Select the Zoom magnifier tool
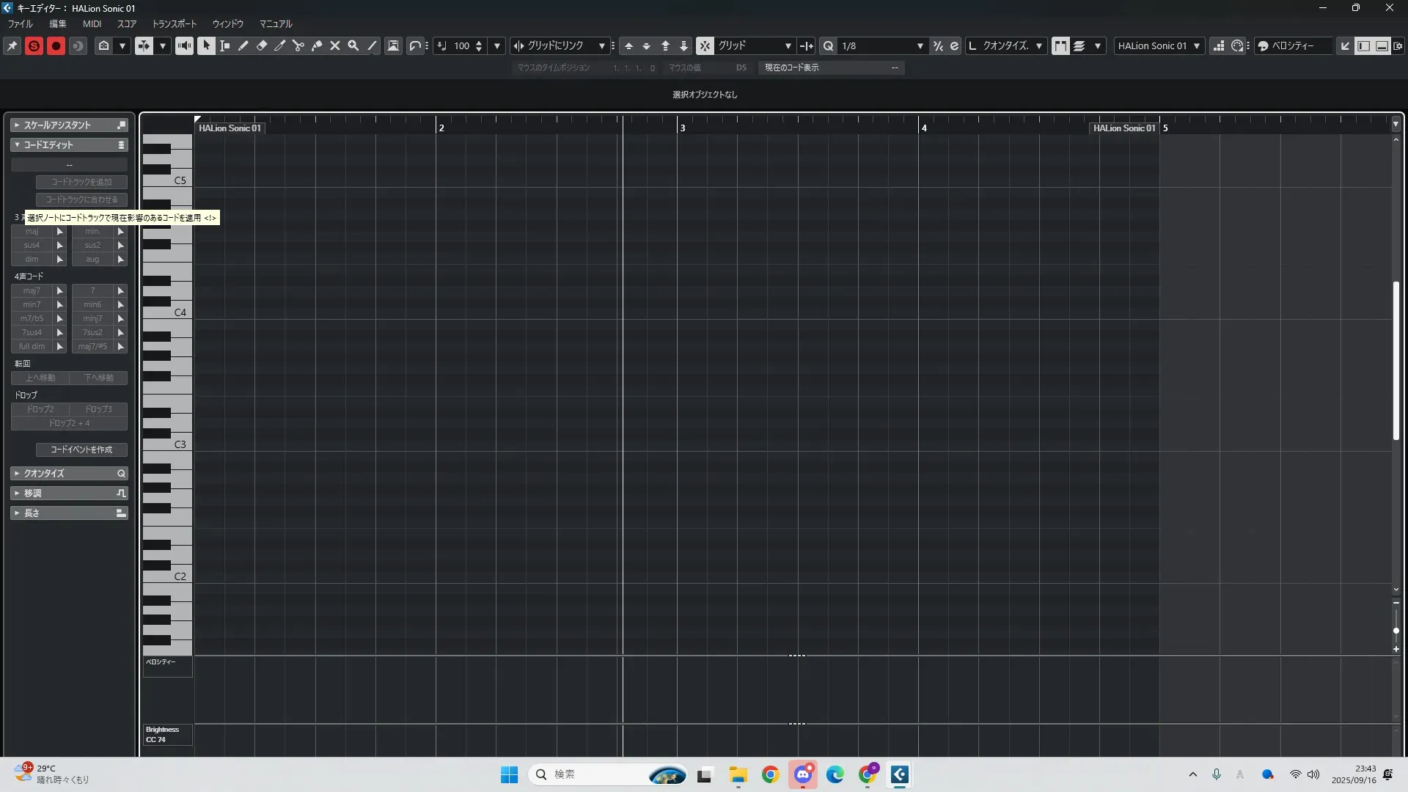The height and width of the screenshot is (792, 1408). coord(353,45)
